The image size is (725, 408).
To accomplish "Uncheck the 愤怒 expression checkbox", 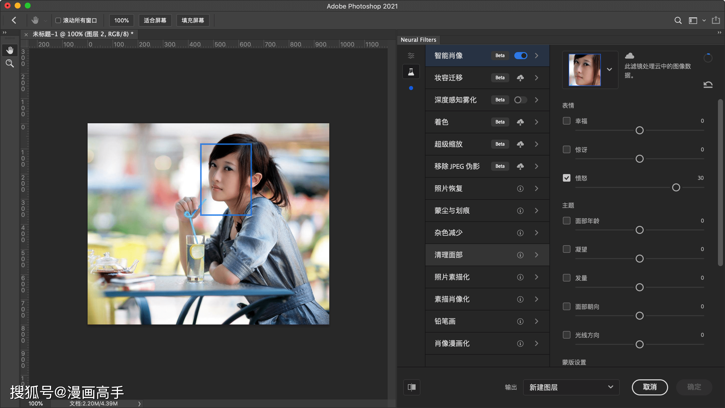I will pyautogui.click(x=567, y=178).
